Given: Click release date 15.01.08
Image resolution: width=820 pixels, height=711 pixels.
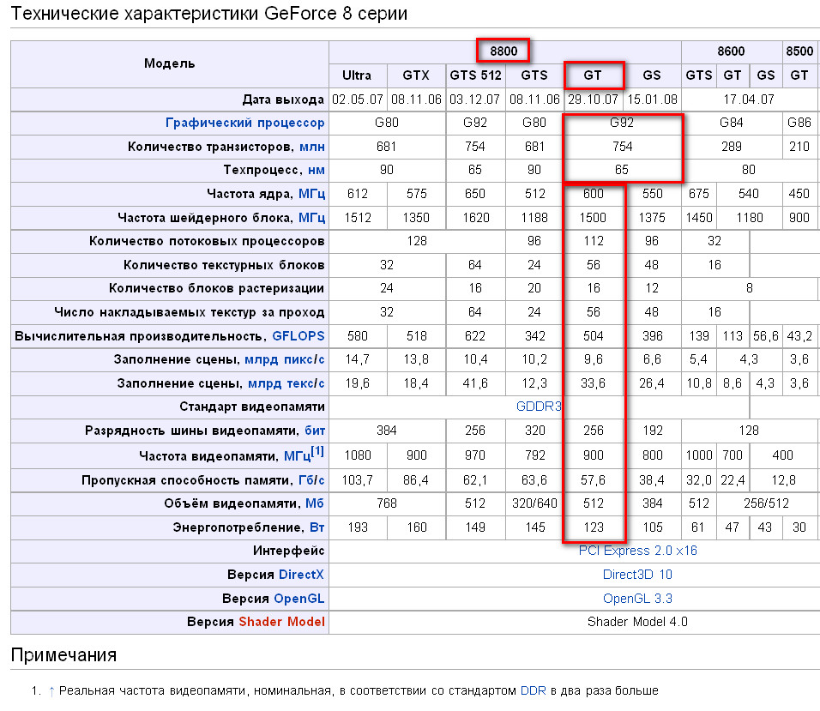Looking at the screenshot, I should (652, 99).
